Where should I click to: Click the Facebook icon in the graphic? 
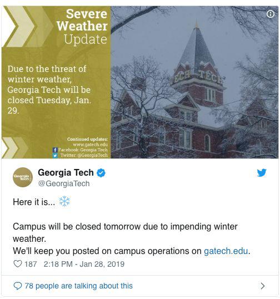[55, 150]
